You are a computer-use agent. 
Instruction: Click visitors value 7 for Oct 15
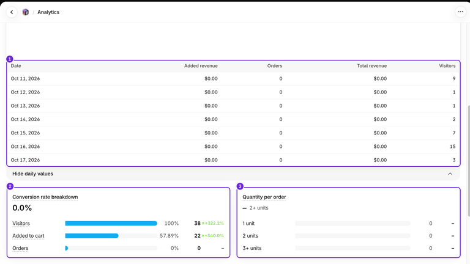pos(454,133)
